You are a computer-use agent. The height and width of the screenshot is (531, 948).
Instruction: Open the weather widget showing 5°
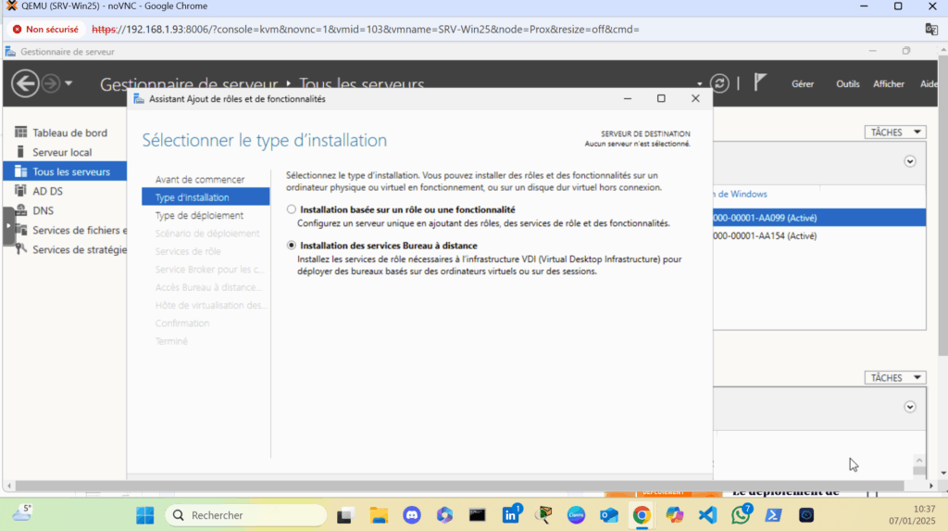22,513
